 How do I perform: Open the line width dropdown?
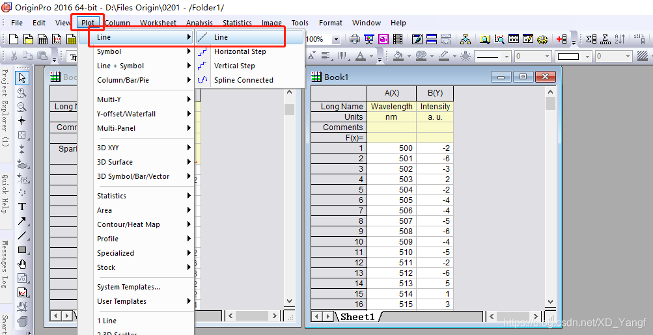[548, 56]
